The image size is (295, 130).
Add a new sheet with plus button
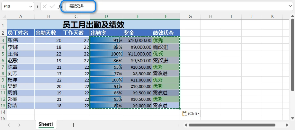coord(73,125)
